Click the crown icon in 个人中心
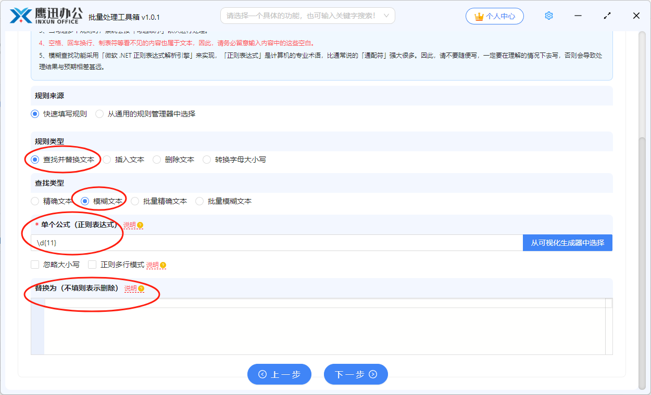651x395 pixels. tap(479, 16)
